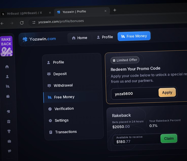Click the 0.1% rakeback percent value
Image resolution: width=187 pixels, height=161 pixels.
click(x=153, y=126)
